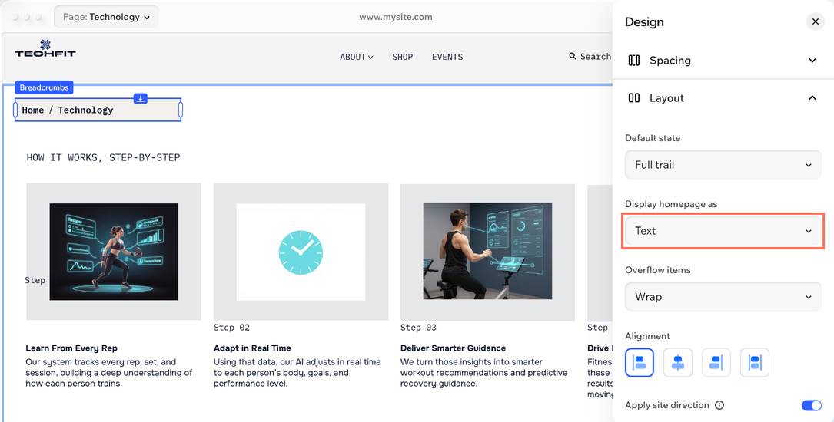Click the breadcrumbs right stretch handle
Screen dimensions: 834x422
(x=181, y=110)
